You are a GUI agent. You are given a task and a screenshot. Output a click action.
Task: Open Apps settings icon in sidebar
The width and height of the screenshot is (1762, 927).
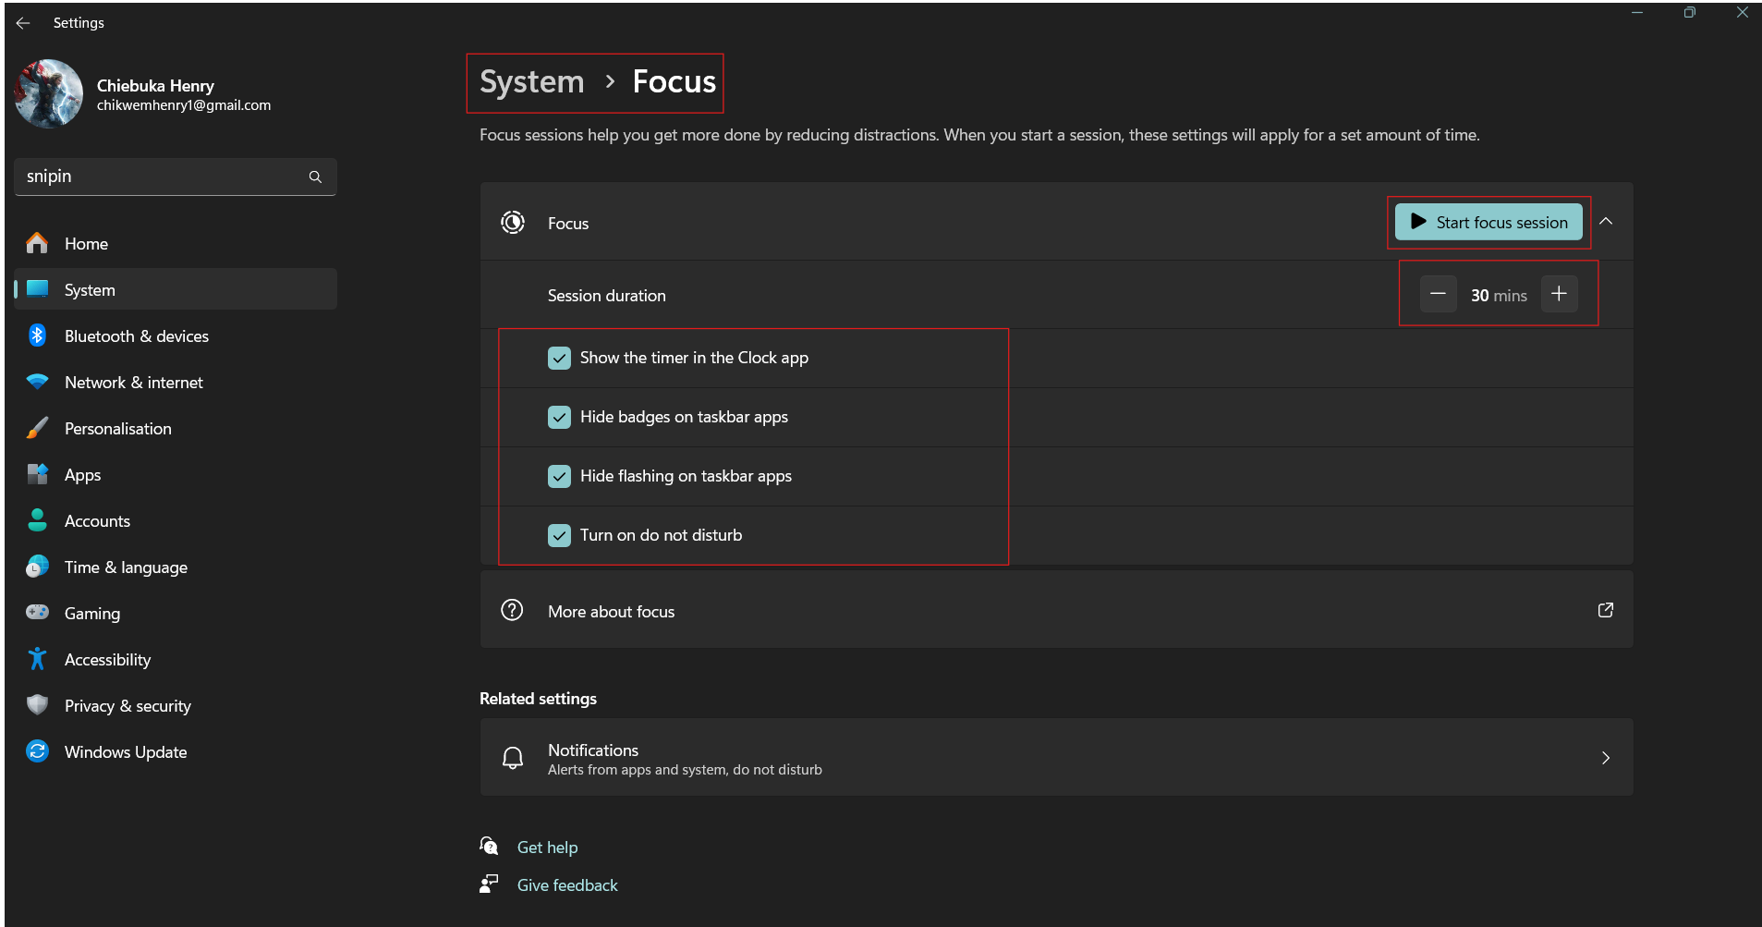(x=37, y=474)
